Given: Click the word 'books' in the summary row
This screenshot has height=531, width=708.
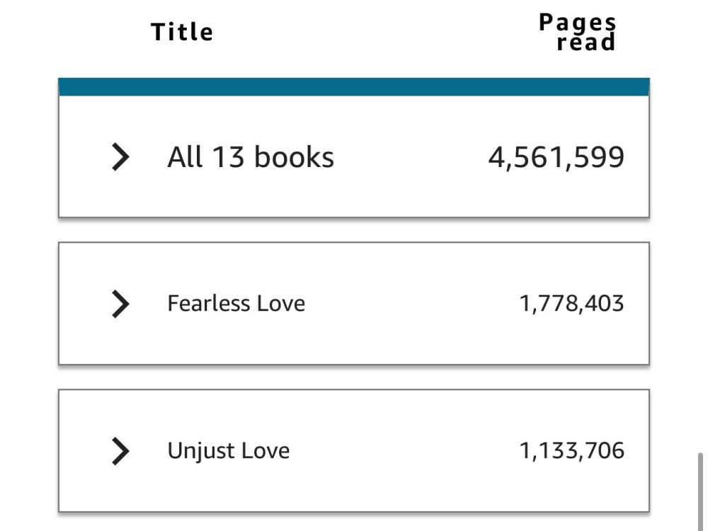Looking at the screenshot, I should [x=294, y=157].
